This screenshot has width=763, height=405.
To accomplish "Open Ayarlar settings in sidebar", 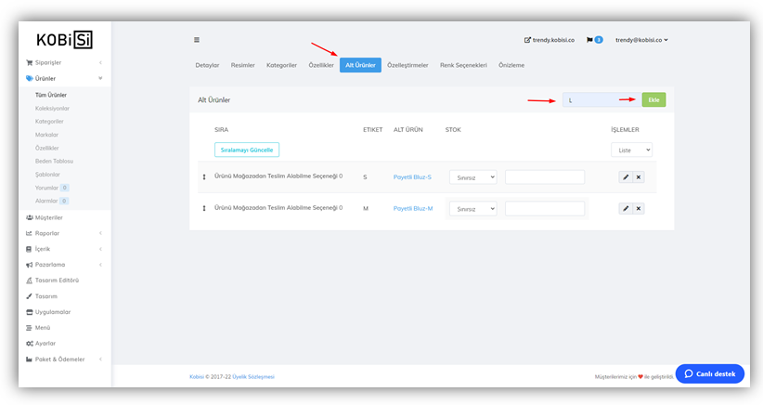I will pos(45,343).
